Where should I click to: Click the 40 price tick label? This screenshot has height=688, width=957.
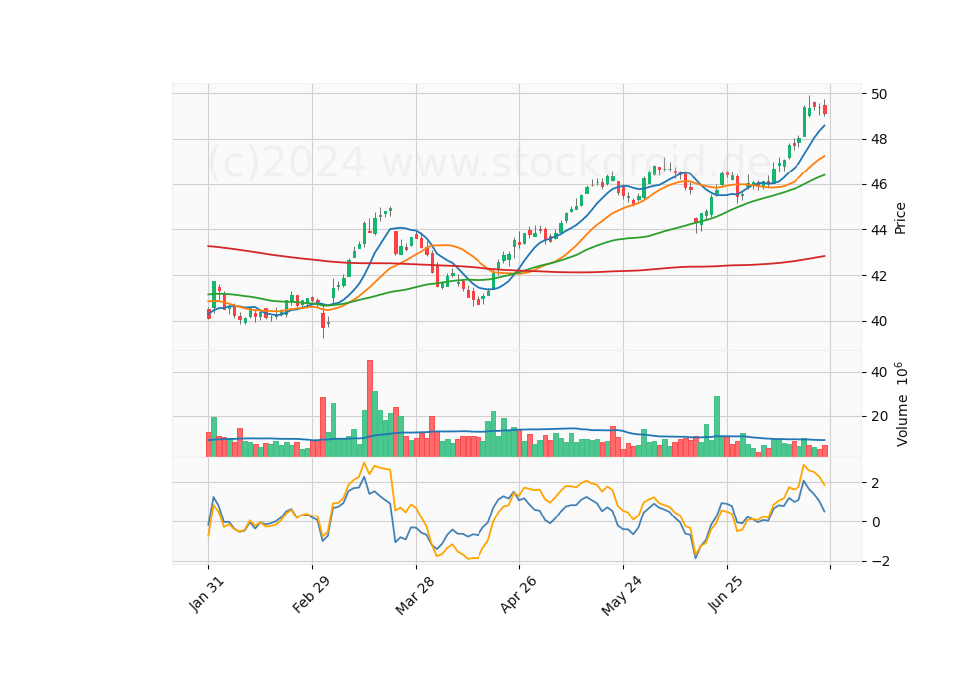879,321
